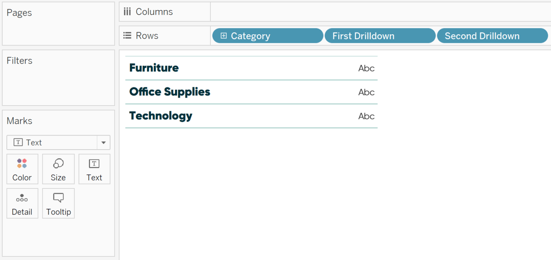Click the Columns shelf icon
The image size is (551, 260).
[x=127, y=11]
